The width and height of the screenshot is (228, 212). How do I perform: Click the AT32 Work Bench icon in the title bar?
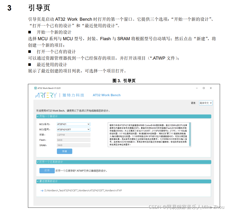point(36,88)
